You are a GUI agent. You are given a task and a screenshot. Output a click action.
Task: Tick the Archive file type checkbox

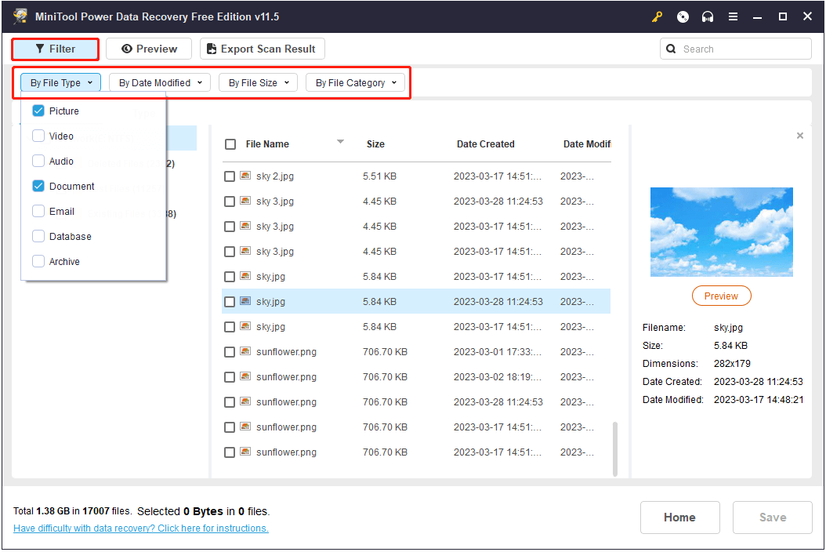point(38,262)
